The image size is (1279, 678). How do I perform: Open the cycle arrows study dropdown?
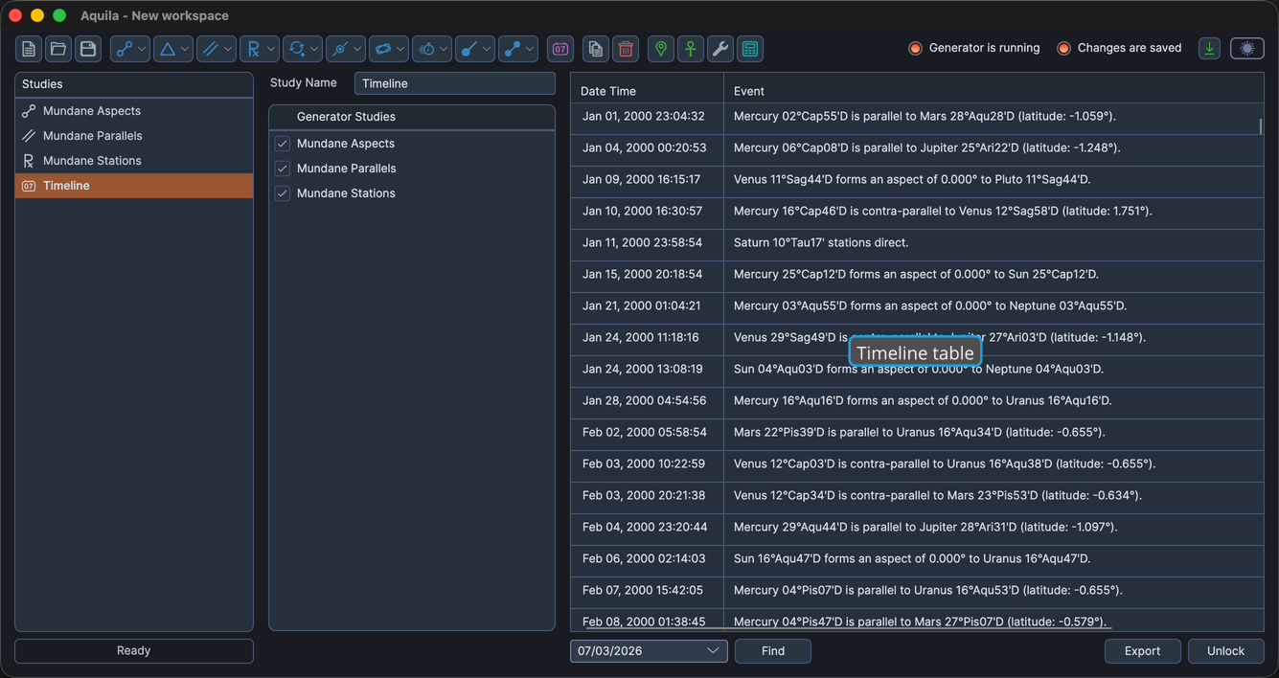click(303, 49)
